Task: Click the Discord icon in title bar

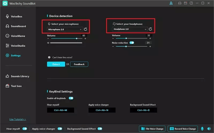Action: [x=180, y=3]
